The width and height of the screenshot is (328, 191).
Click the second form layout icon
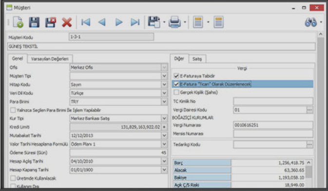point(219,22)
